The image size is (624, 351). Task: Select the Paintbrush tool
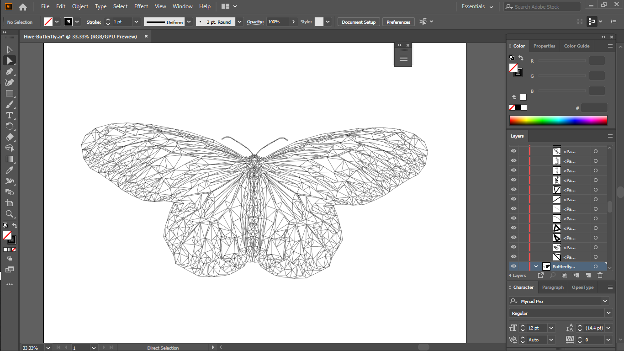point(10,104)
